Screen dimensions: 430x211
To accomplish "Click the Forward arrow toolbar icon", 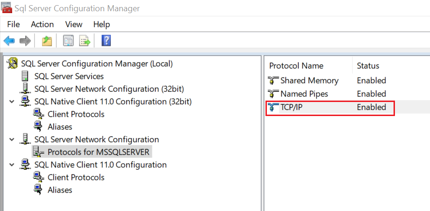I will (25, 41).
